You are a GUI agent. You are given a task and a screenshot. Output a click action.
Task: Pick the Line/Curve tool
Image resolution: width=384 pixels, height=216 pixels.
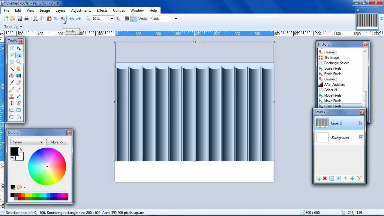click(19, 103)
